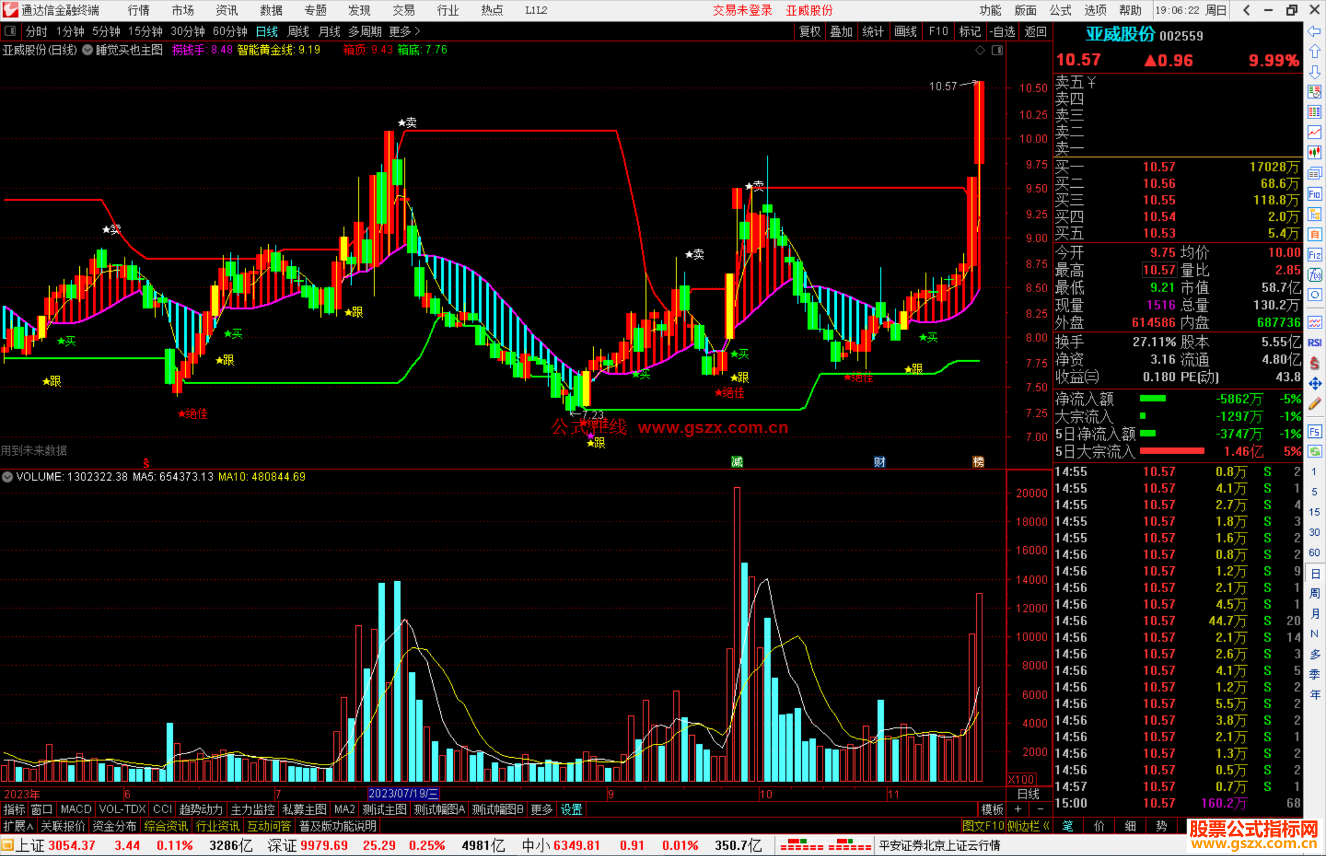Click the 设置 link in indicator bar
Viewport: 1326px width, 856px height.
coord(571,809)
